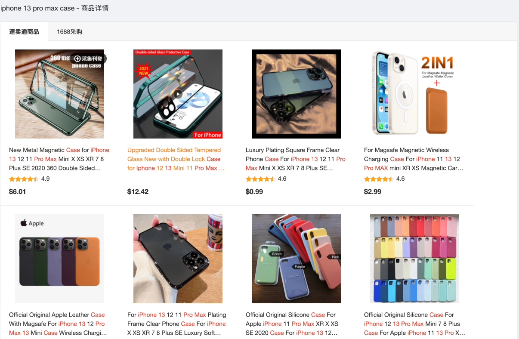Play the video on the double-sided glass case
519x339 pixels.
(x=178, y=94)
